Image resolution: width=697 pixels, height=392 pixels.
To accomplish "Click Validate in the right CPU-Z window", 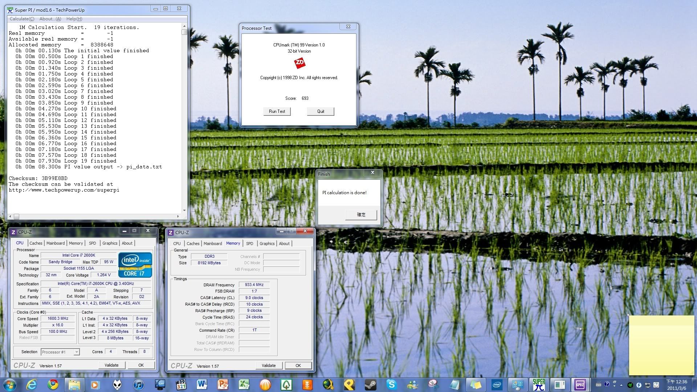I will click(269, 366).
